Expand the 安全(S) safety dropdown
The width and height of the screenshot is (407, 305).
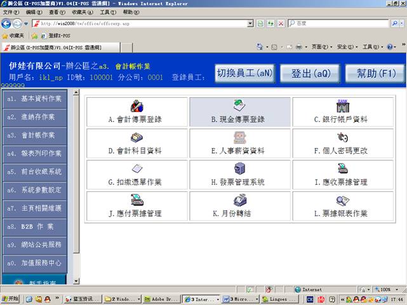tap(346, 47)
